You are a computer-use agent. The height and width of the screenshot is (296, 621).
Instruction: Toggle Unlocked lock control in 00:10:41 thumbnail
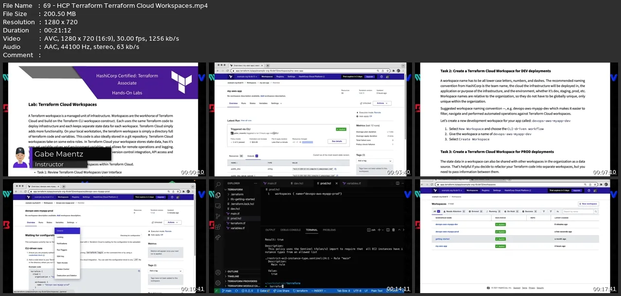(x=157, y=222)
